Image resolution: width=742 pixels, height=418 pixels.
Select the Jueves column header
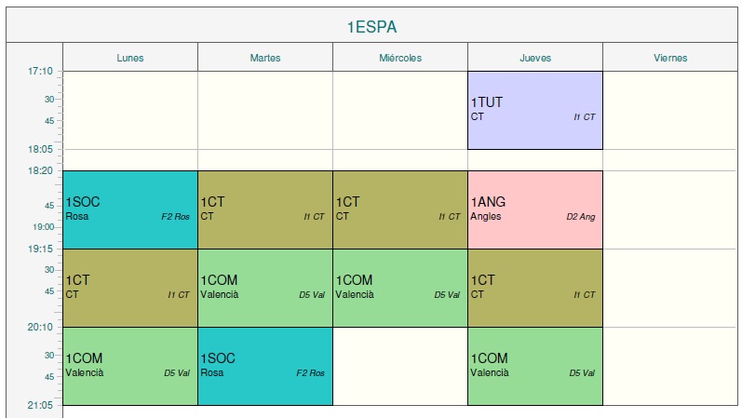[535, 58]
